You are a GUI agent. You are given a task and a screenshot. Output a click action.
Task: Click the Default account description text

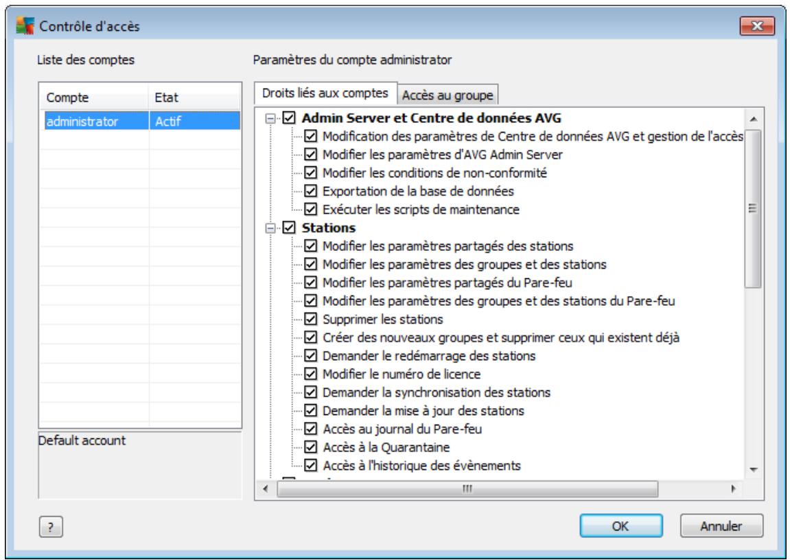[x=82, y=440]
